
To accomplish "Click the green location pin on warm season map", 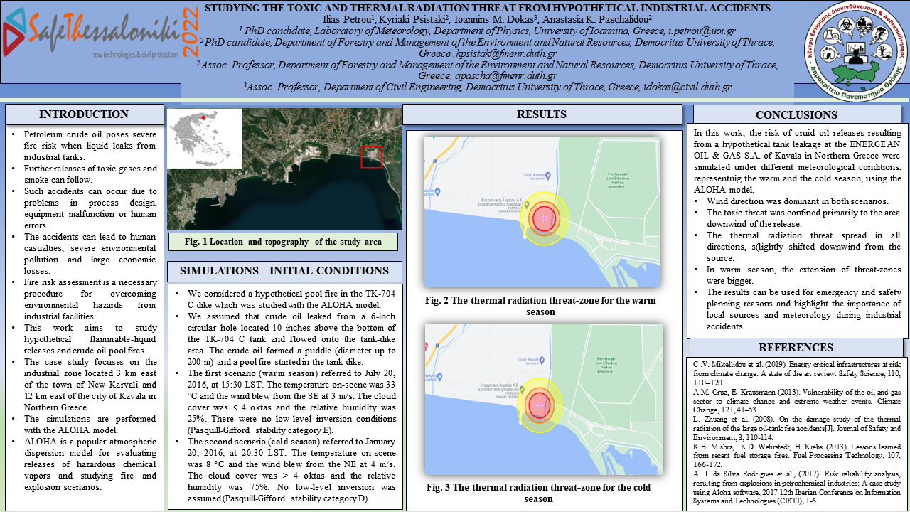I will 526,206.
